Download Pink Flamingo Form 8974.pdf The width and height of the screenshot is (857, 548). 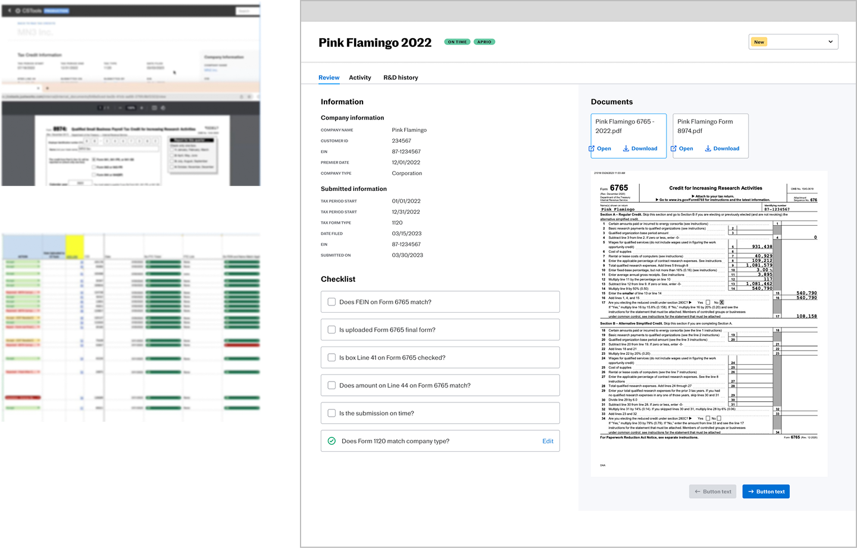point(722,149)
